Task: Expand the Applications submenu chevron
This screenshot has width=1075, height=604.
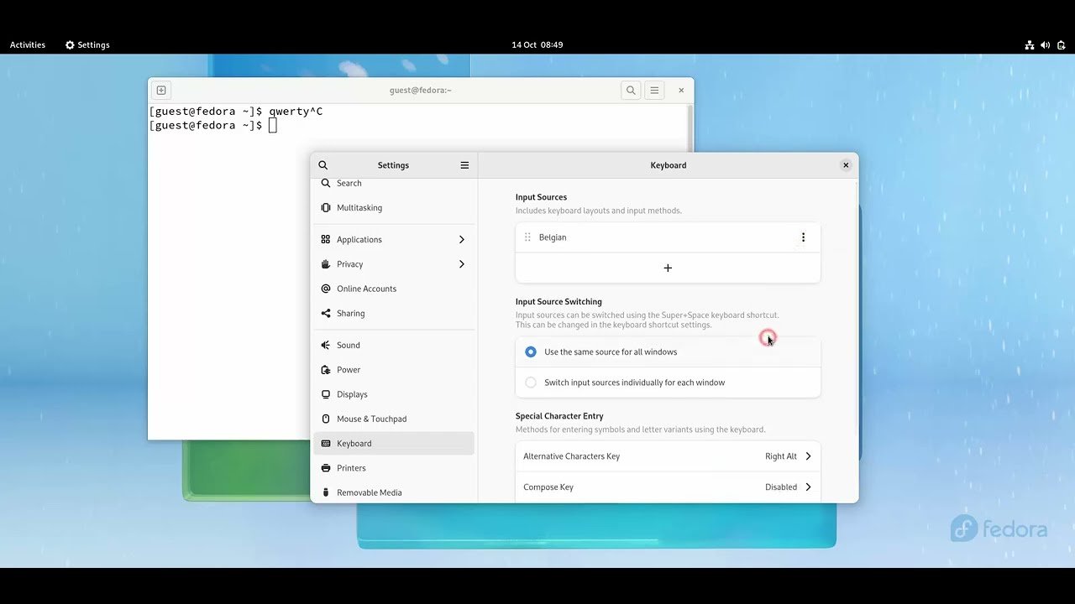Action: click(461, 239)
